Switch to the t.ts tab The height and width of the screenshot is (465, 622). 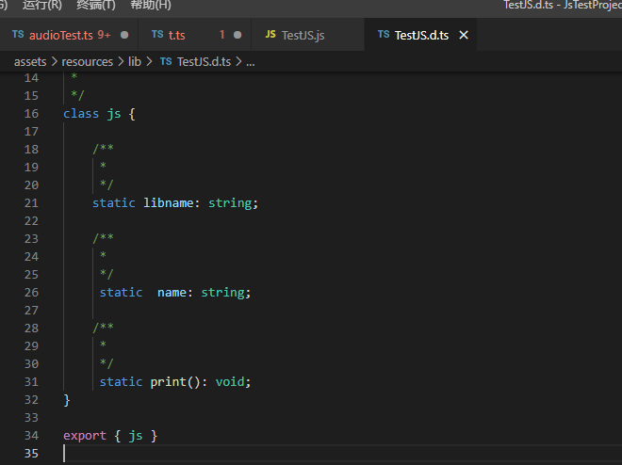pos(176,35)
